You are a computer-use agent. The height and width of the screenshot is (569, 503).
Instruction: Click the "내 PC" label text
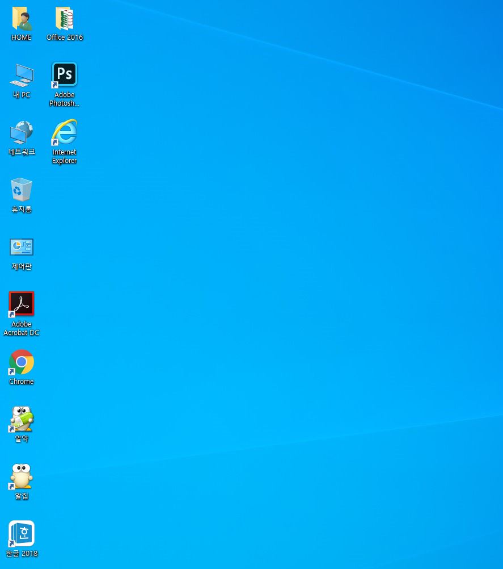(x=22, y=95)
